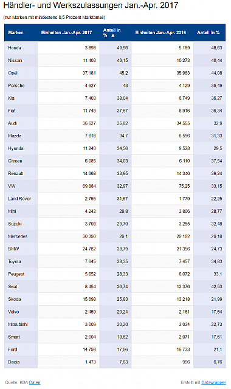
Task: Click Audi's 2017 units value 36.627
Action: (89, 123)
